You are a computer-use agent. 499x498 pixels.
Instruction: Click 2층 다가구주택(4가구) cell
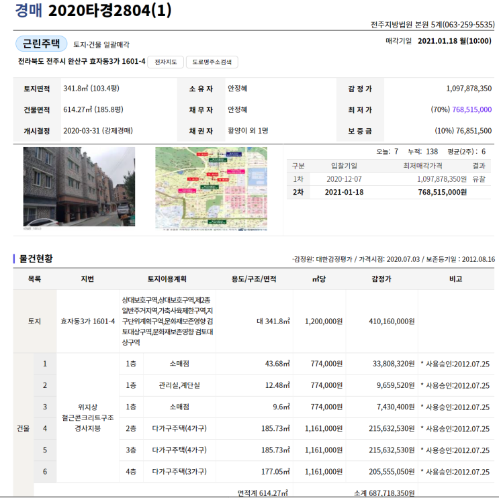click(179, 428)
